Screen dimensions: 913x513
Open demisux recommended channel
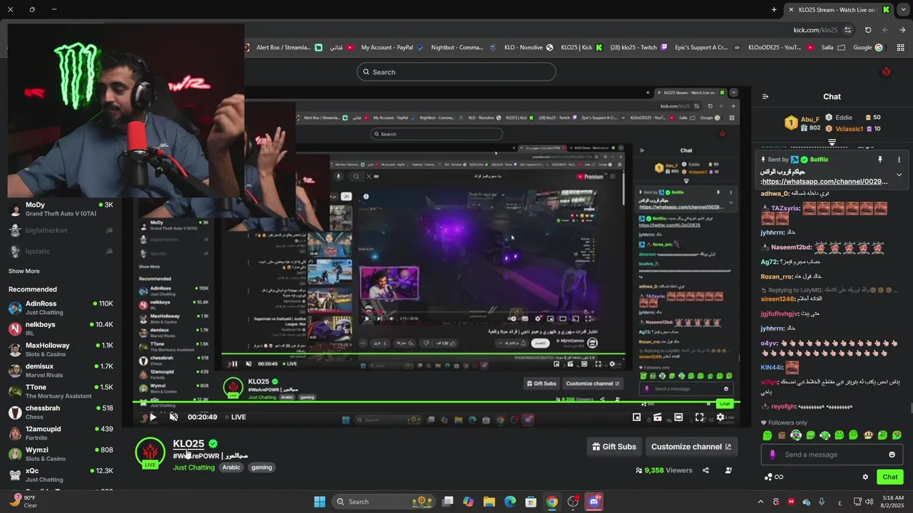pos(61,370)
